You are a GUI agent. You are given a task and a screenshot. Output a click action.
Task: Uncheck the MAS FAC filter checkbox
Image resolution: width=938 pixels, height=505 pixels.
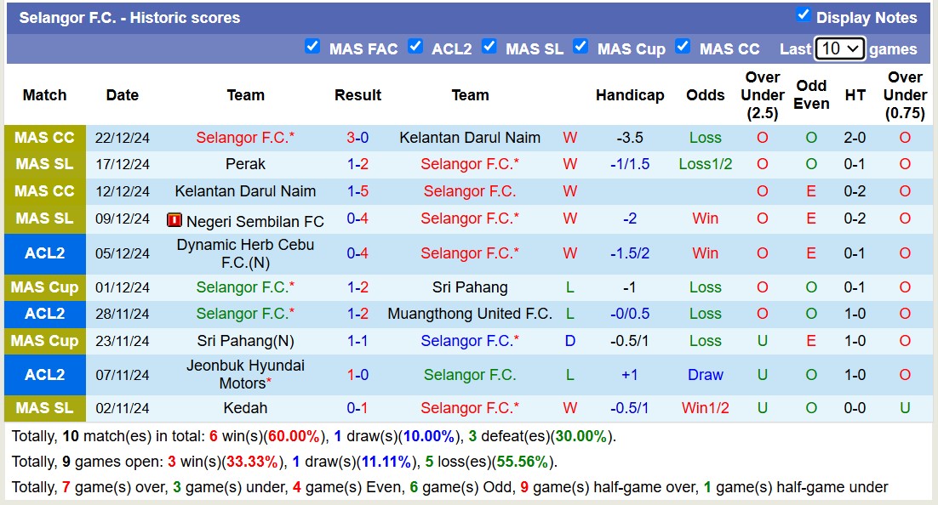[x=312, y=46]
